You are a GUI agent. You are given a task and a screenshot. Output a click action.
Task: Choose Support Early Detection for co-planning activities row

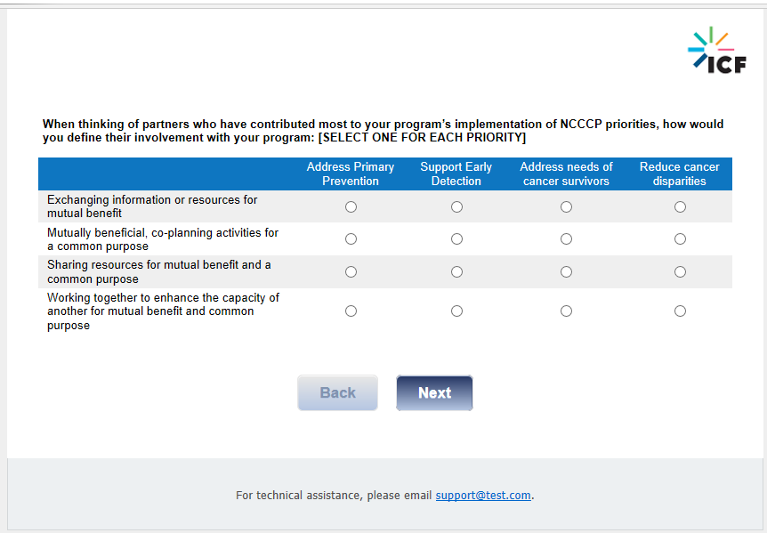(456, 239)
